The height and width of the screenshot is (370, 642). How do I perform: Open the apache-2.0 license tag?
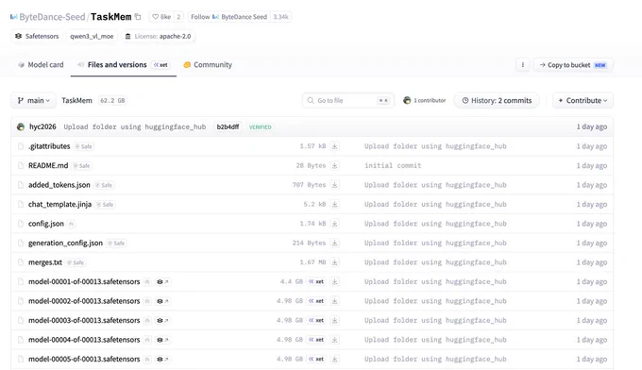click(158, 36)
